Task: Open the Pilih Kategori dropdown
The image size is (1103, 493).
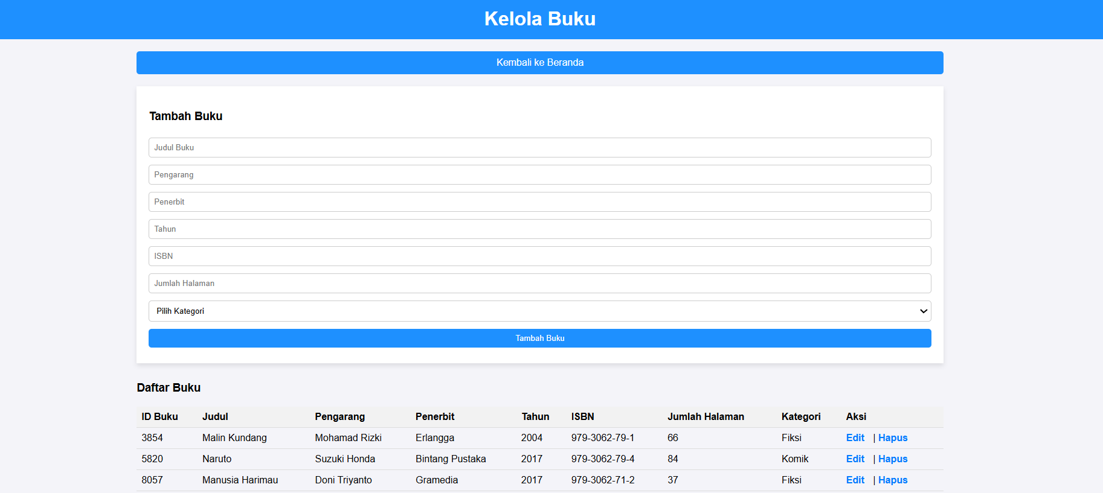Action: [x=539, y=311]
